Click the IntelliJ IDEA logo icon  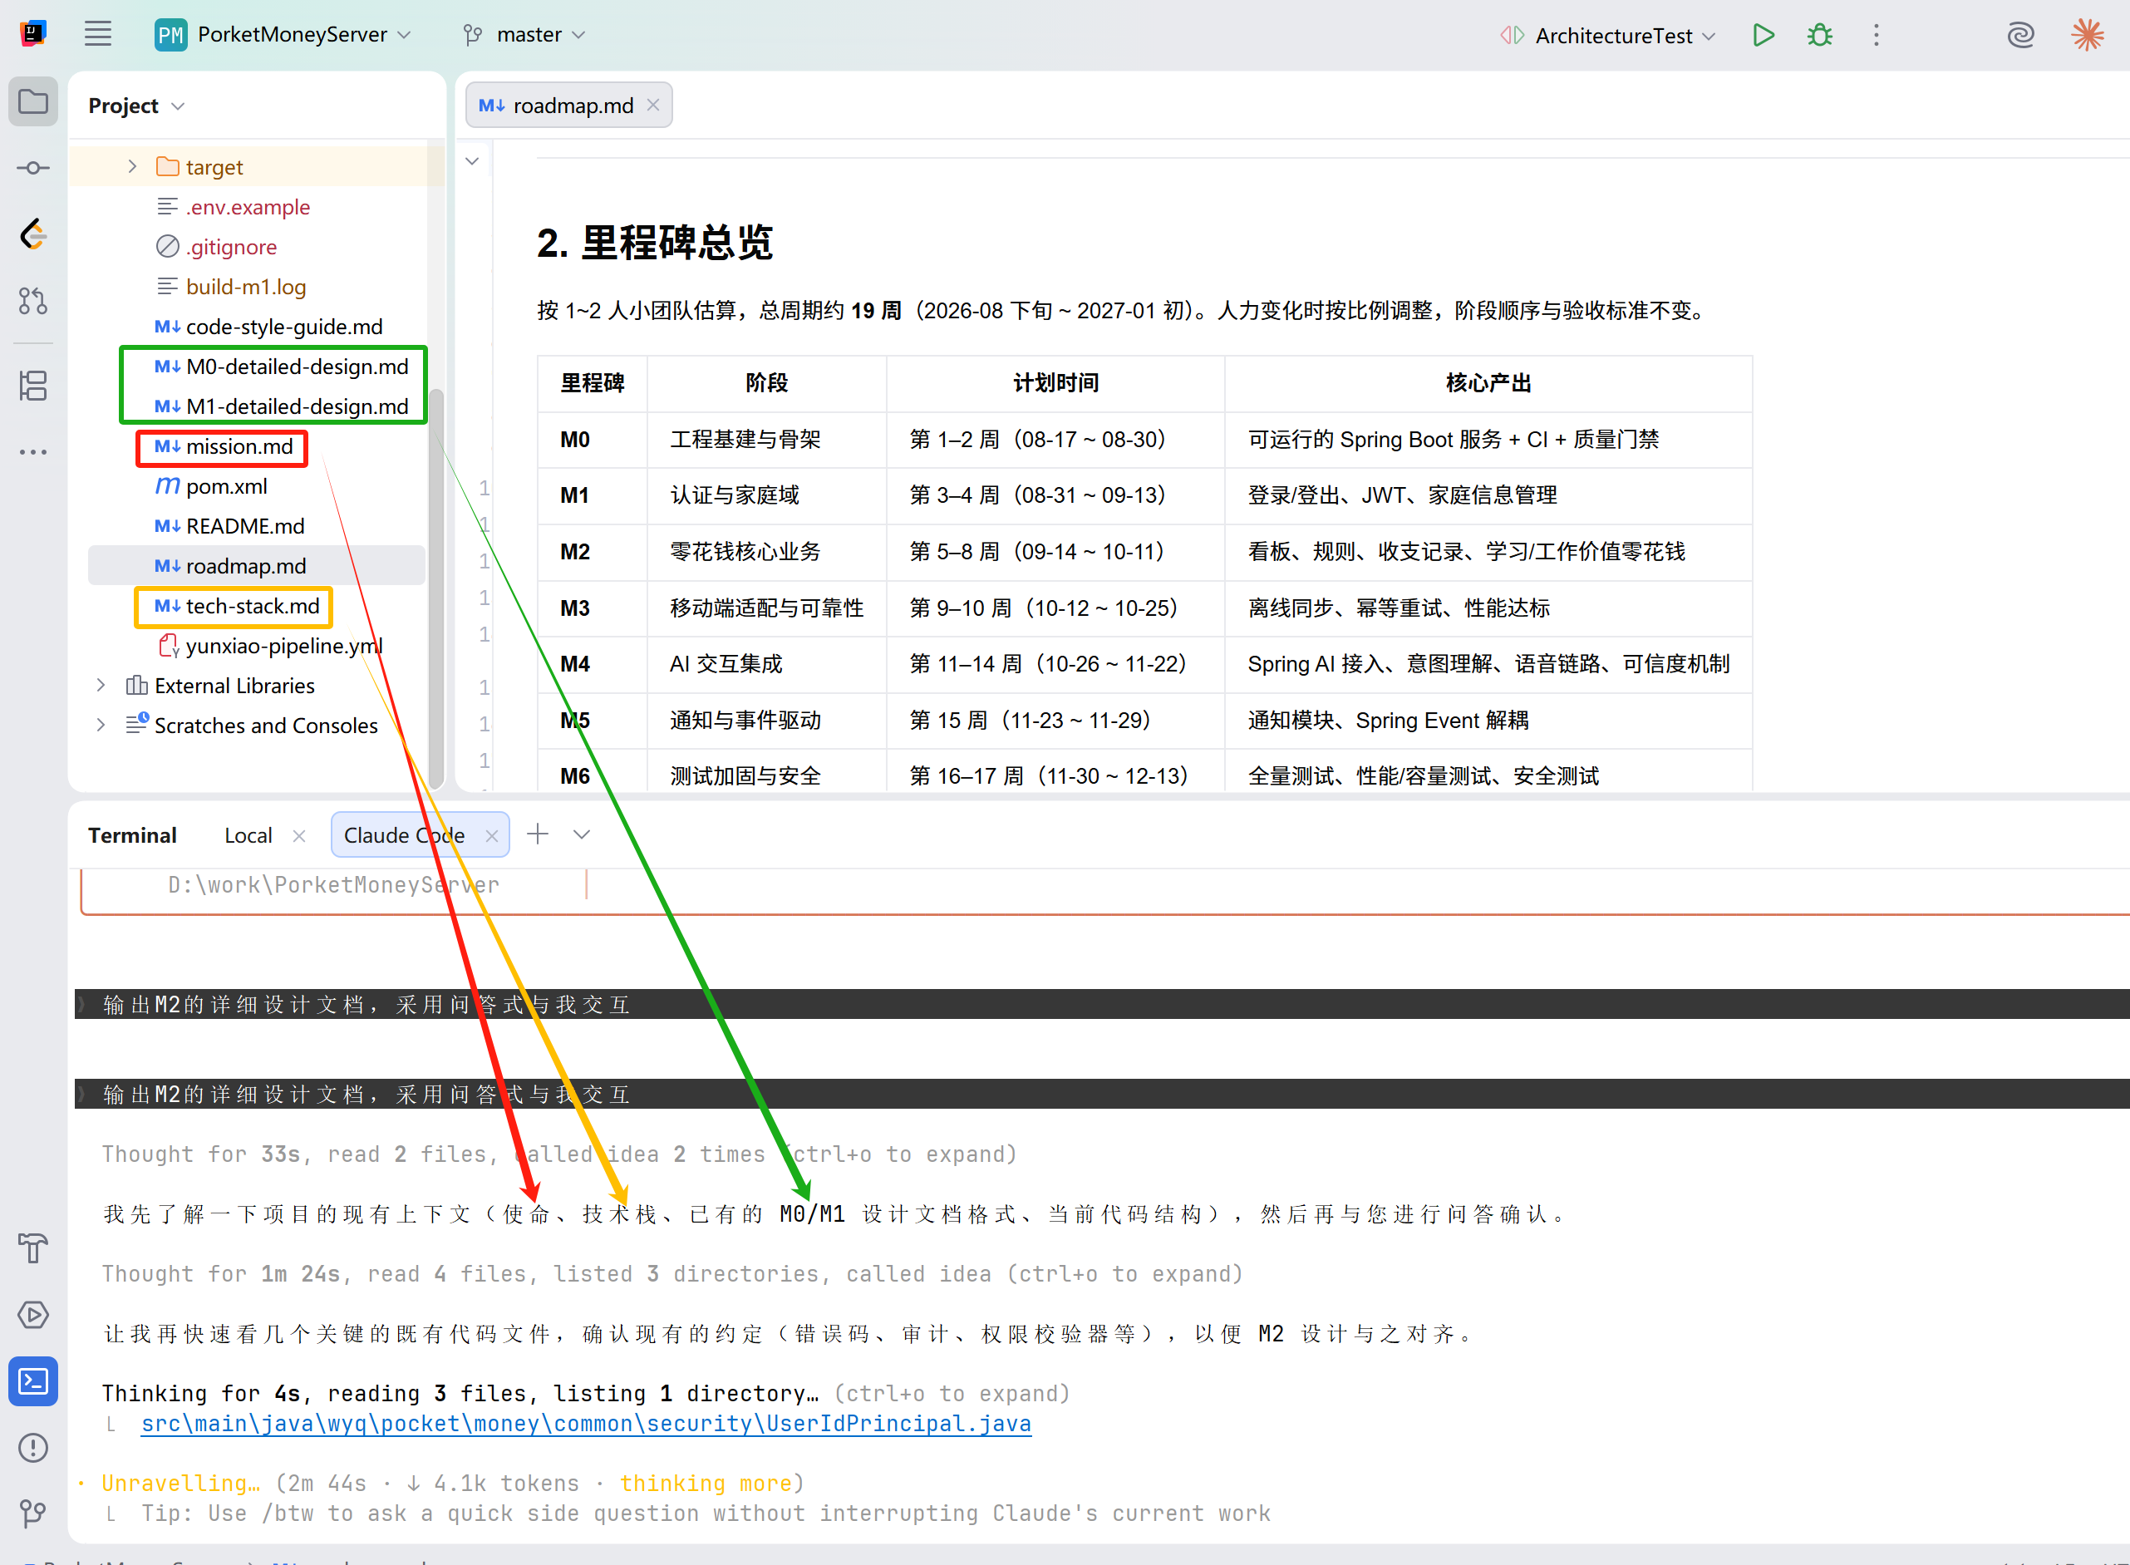pos(33,34)
